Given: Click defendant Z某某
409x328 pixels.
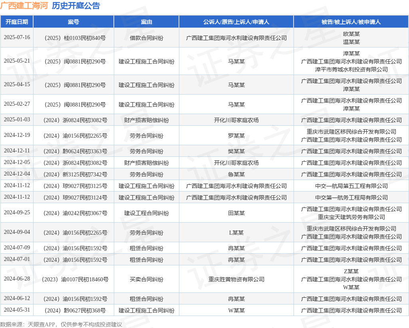Looking at the screenshot, I should (x=351, y=271).
